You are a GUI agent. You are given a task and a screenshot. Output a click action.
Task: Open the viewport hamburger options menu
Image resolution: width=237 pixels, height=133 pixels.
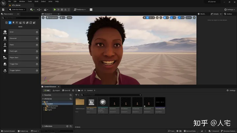(43, 18)
